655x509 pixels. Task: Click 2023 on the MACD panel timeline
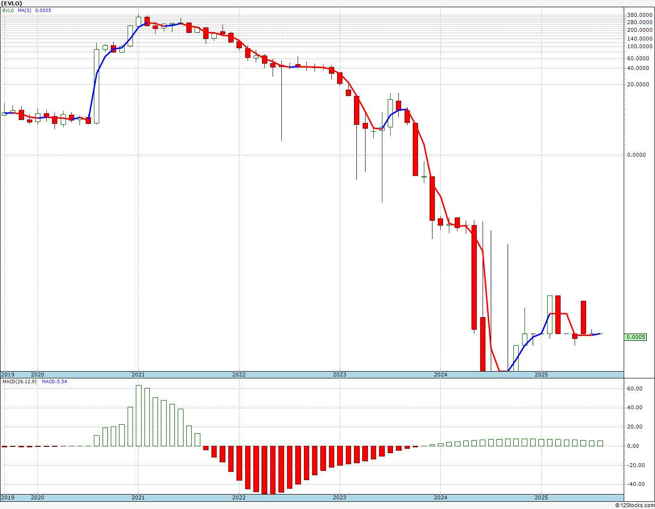coord(340,497)
